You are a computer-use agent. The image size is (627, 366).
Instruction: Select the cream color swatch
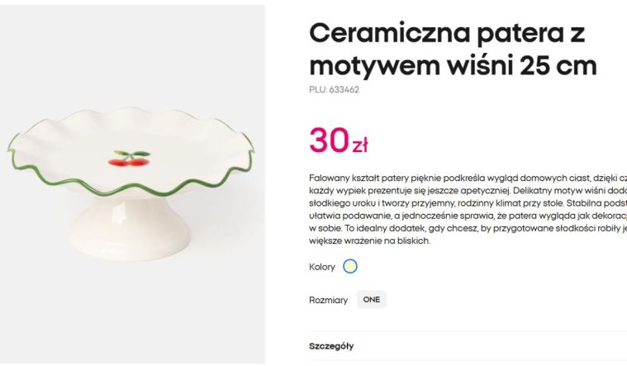(350, 266)
